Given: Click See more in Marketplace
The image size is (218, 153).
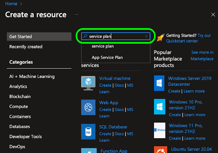Looking at the screenshot, I should click(202, 56).
